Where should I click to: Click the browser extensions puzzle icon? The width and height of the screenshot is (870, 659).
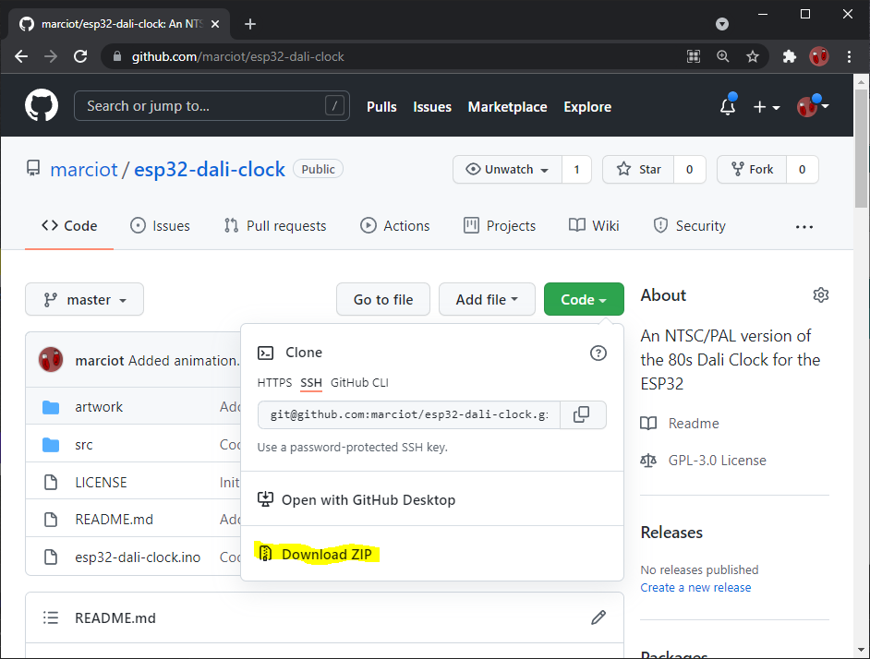point(789,56)
